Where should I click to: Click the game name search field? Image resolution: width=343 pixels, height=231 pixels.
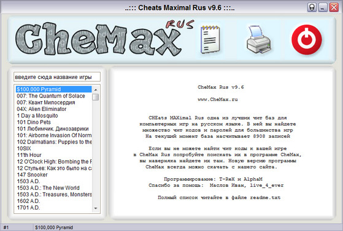(57, 77)
